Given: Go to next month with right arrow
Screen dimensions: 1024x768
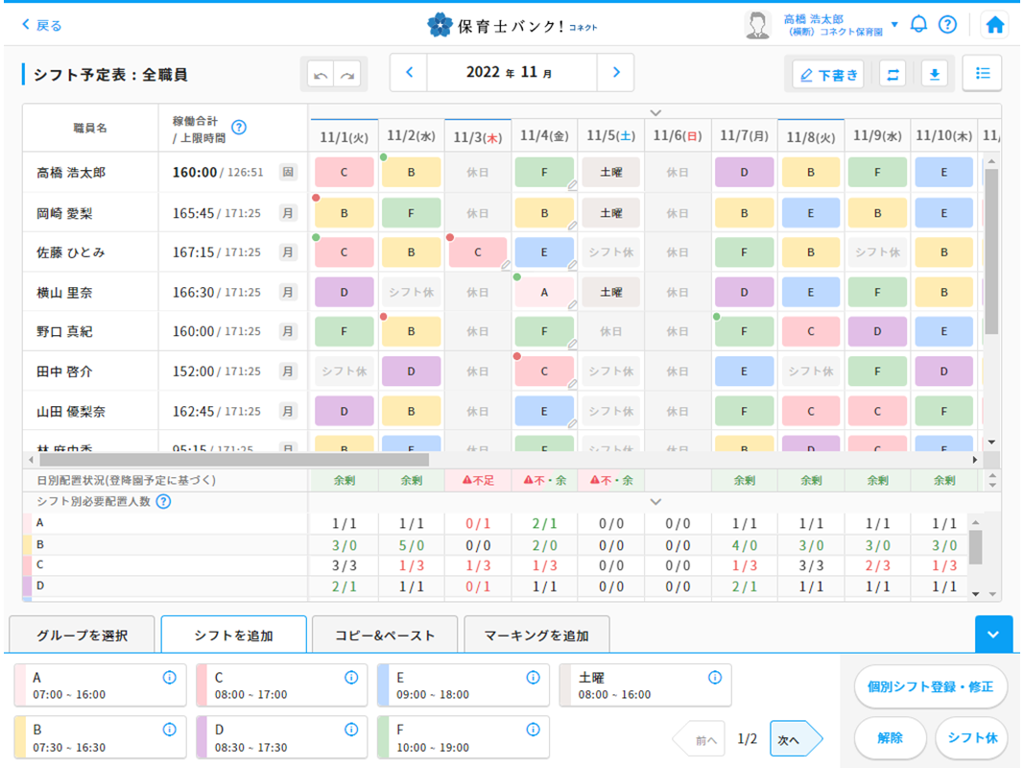Looking at the screenshot, I should pos(616,72).
